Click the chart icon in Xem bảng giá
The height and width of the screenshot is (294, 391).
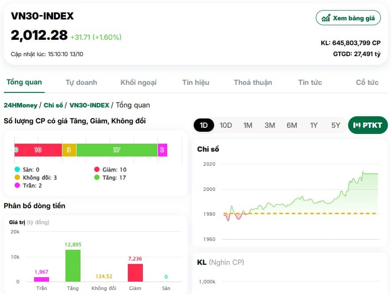pyautogui.click(x=326, y=18)
